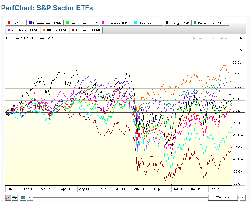
Task: Toggle the Consmr Discr SPDR series
Action: (45, 23)
